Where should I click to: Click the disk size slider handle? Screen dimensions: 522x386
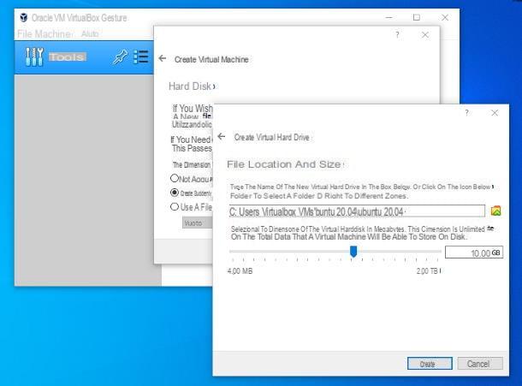coord(353,252)
